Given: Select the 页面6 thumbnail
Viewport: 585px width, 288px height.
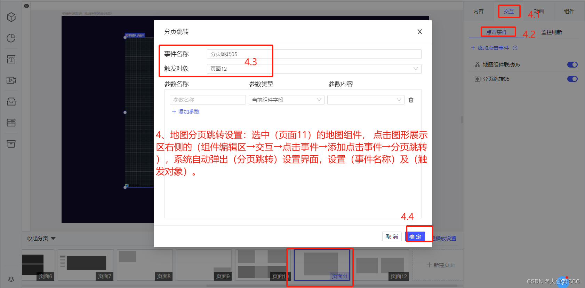Looking at the screenshot, I should coord(38,265).
